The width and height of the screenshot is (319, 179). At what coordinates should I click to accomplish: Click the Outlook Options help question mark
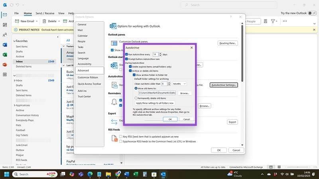pyautogui.click(x=231, y=17)
